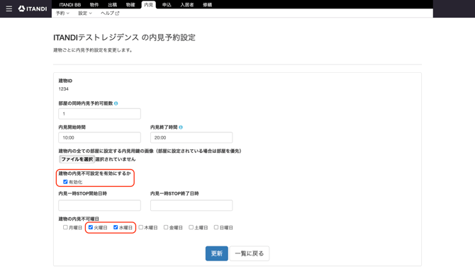This screenshot has height=269, width=475.
Task: Click the ITANDI logo
Action: coord(33,8)
